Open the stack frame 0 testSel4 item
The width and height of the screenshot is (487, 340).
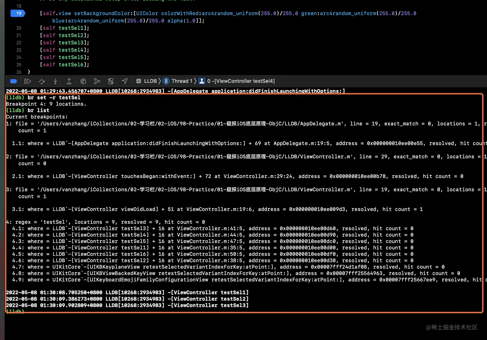237,81
